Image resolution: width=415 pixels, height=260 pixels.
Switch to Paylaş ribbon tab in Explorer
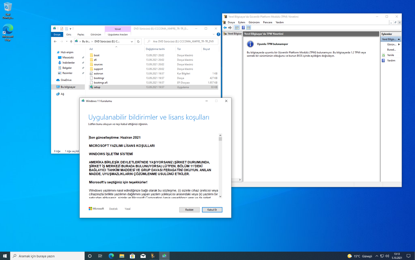(x=81, y=34)
